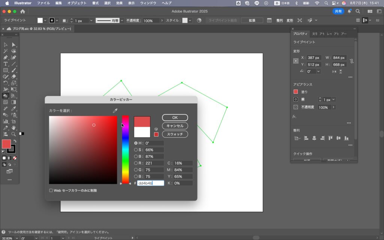Select the R red radio button
The width and height of the screenshot is (384, 240).
click(136, 163)
